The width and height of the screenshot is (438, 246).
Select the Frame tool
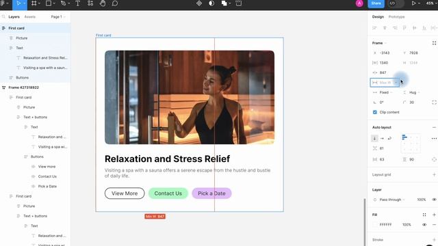34,3
